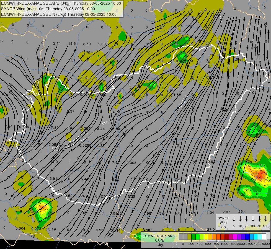Click the 50 m/s wind arrow in SYNOP legend
This screenshot has width=271, height=249.
pos(259,219)
